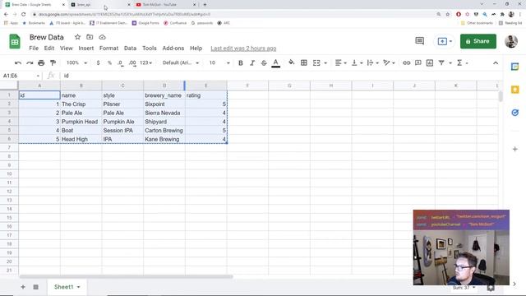Expand merge cells options arrow
This screenshot has height=296, width=526.
pyautogui.click(x=325, y=63)
